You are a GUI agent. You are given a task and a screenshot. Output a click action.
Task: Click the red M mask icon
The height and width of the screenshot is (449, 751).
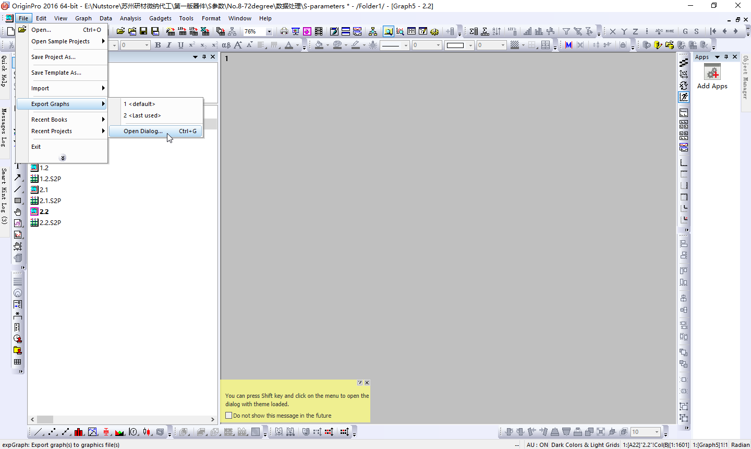tap(568, 45)
